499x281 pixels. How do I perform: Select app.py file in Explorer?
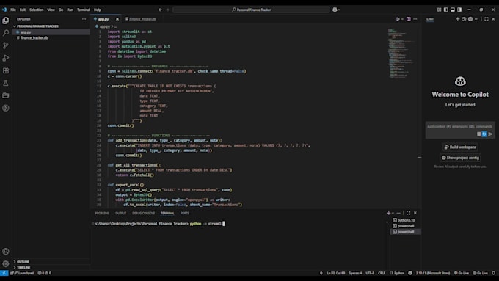26,32
